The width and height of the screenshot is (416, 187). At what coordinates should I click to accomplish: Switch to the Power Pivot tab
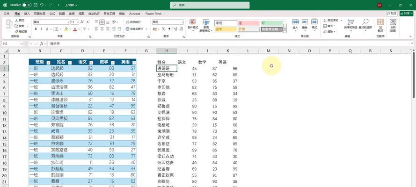pos(153,14)
